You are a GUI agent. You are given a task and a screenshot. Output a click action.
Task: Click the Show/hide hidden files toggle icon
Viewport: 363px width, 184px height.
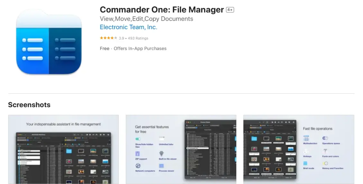coord(138,139)
